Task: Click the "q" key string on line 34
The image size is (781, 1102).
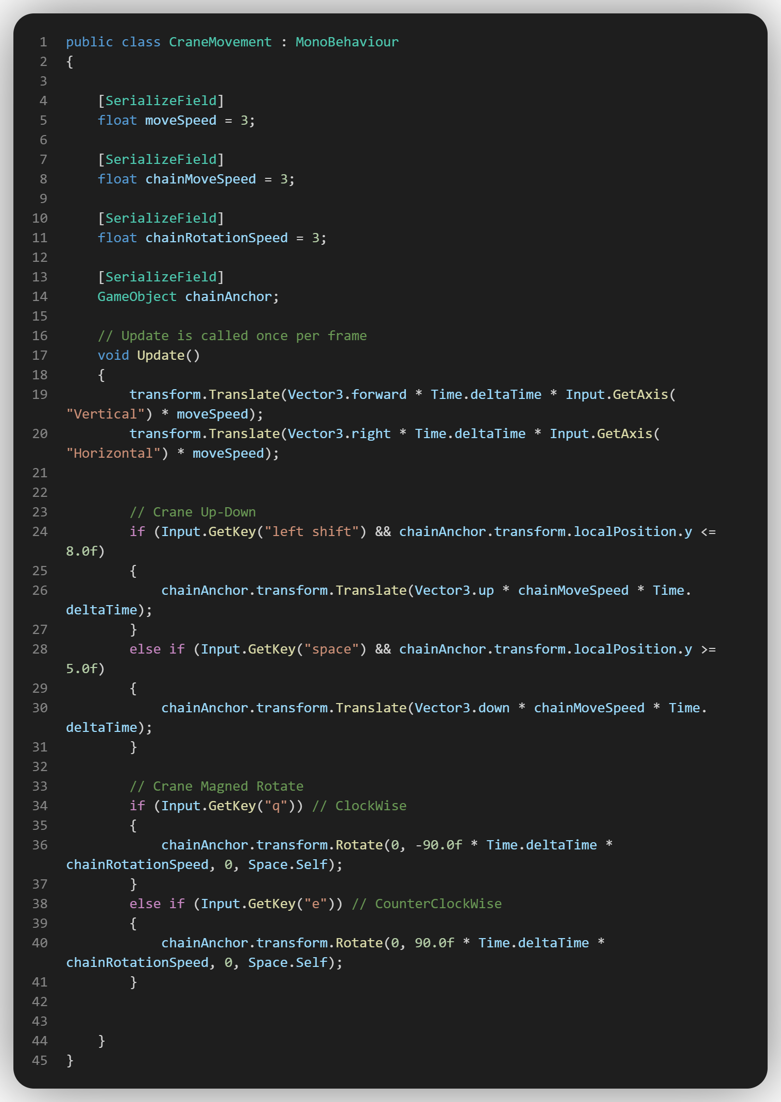Action: coord(276,806)
